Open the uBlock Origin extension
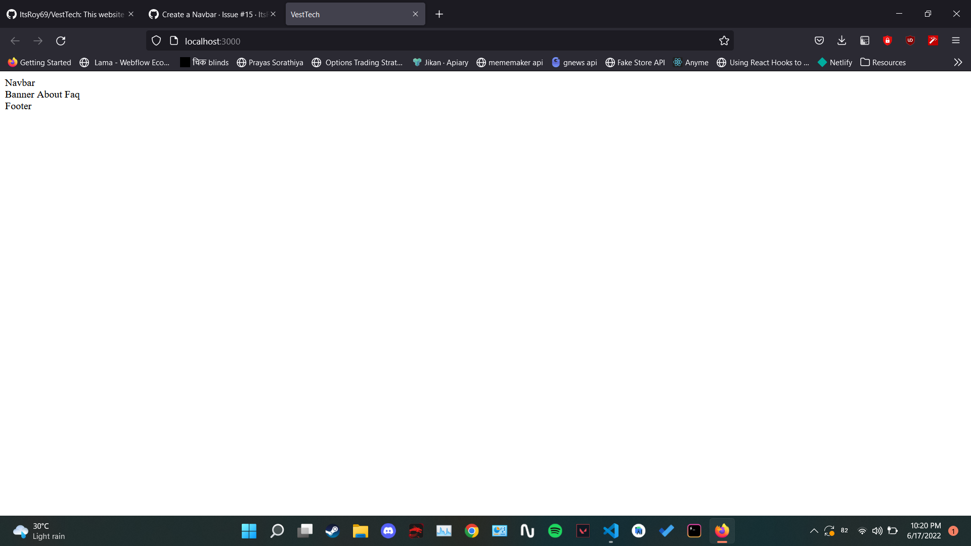971x546 pixels. click(x=910, y=40)
